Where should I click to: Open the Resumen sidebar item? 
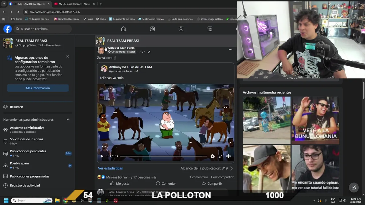pyautogui.click(x=37, y=107)
